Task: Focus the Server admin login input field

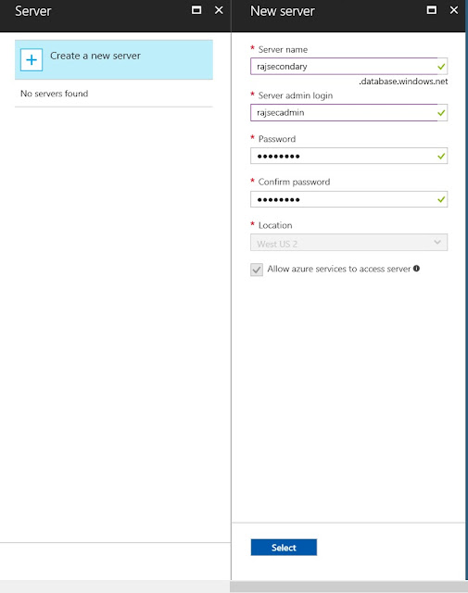Action: coord(348,112)
